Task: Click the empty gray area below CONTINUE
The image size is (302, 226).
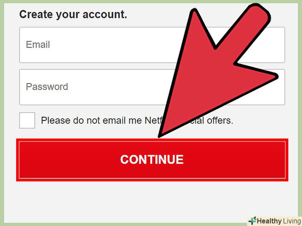Action: coord(152,201)
